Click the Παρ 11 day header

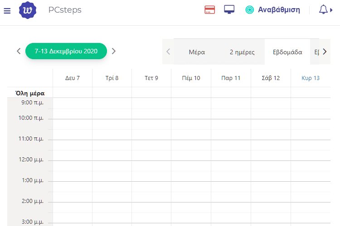coord(231,78)
